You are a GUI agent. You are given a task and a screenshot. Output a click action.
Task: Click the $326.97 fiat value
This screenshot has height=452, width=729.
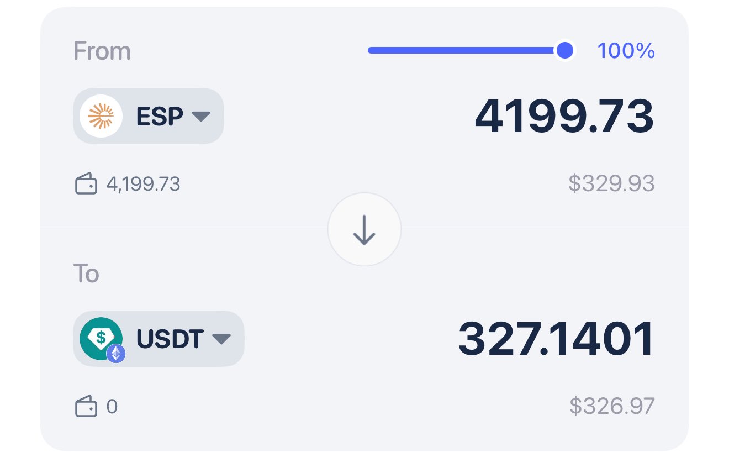(x=612, y=406)
